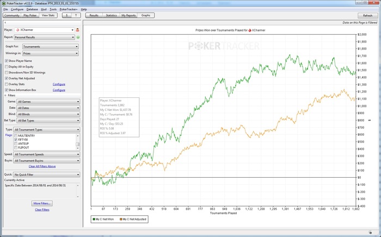381x237 pixels.
Task: Switch to cash games with the $ button
Action: [67, 15]
